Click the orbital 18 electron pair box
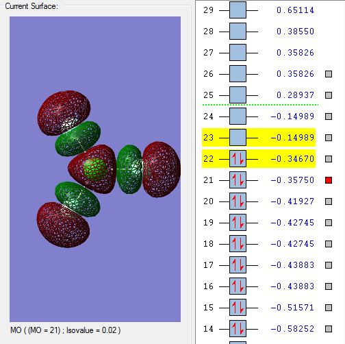 pos(238,244)
